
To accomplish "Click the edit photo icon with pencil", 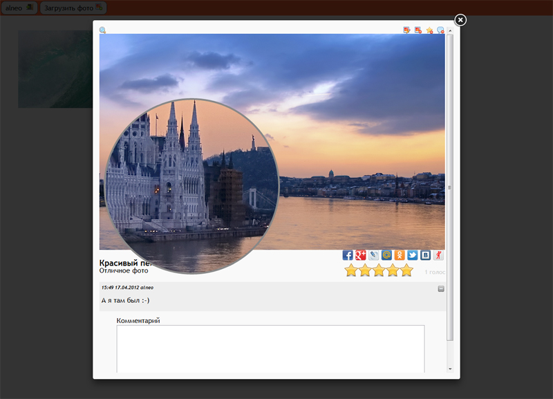I will click(x=406, y=30).
